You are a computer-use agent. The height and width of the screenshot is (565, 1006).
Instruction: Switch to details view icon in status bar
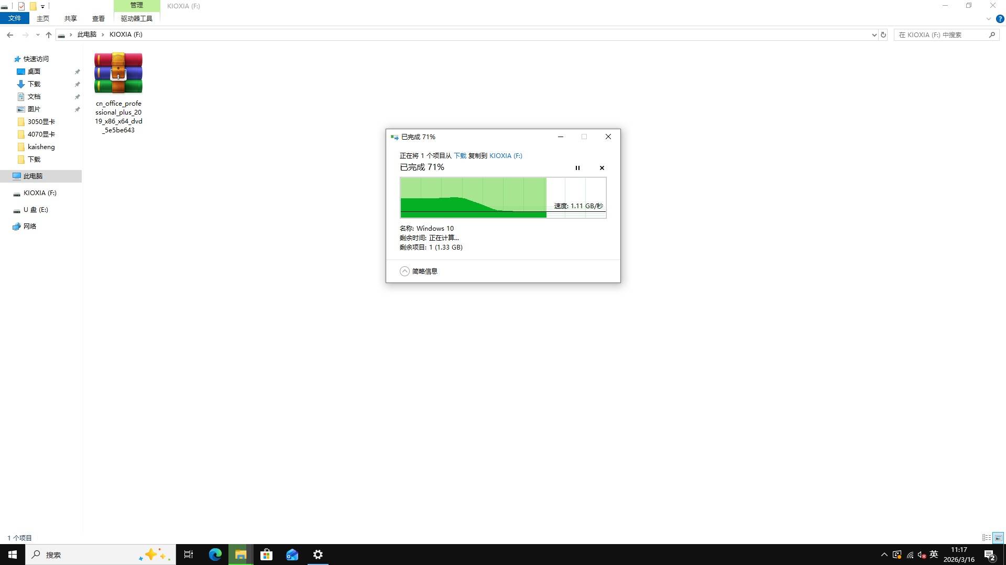(986, 538)
